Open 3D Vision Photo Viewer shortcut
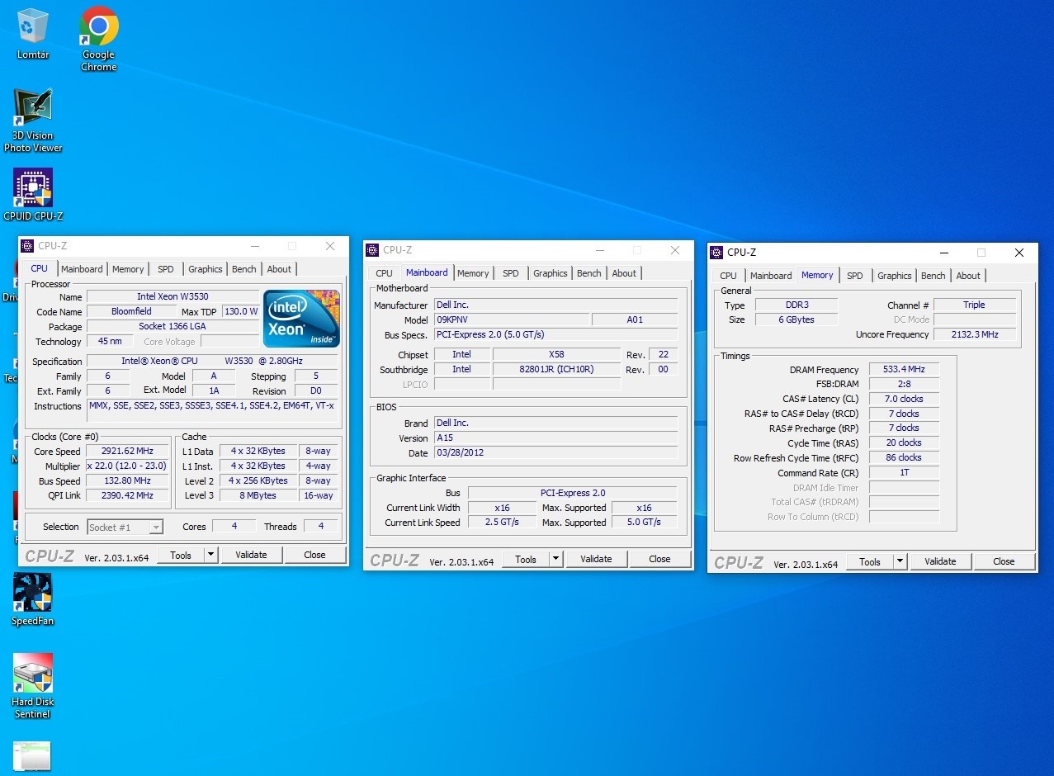1054x776 pixels. 33,121
